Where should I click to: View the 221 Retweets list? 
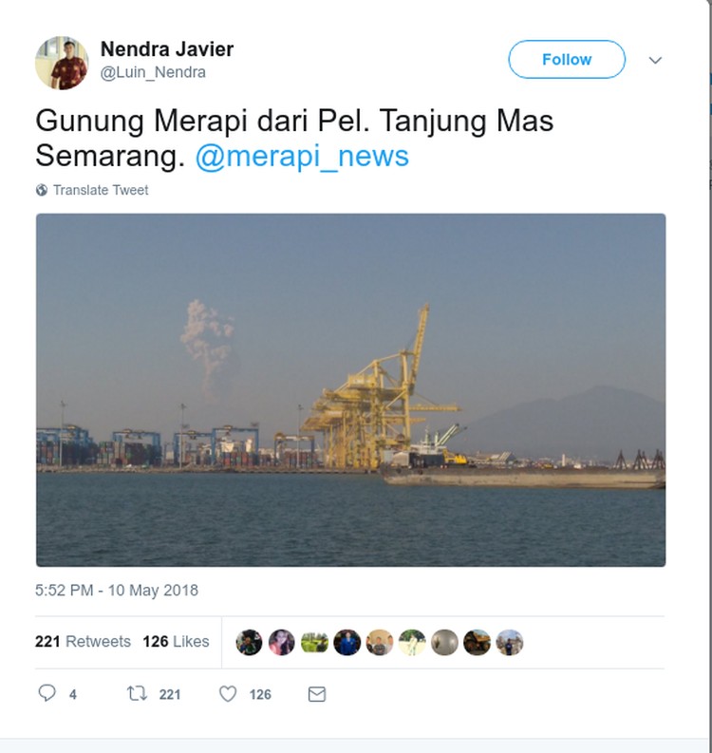[x=83, y=642]
